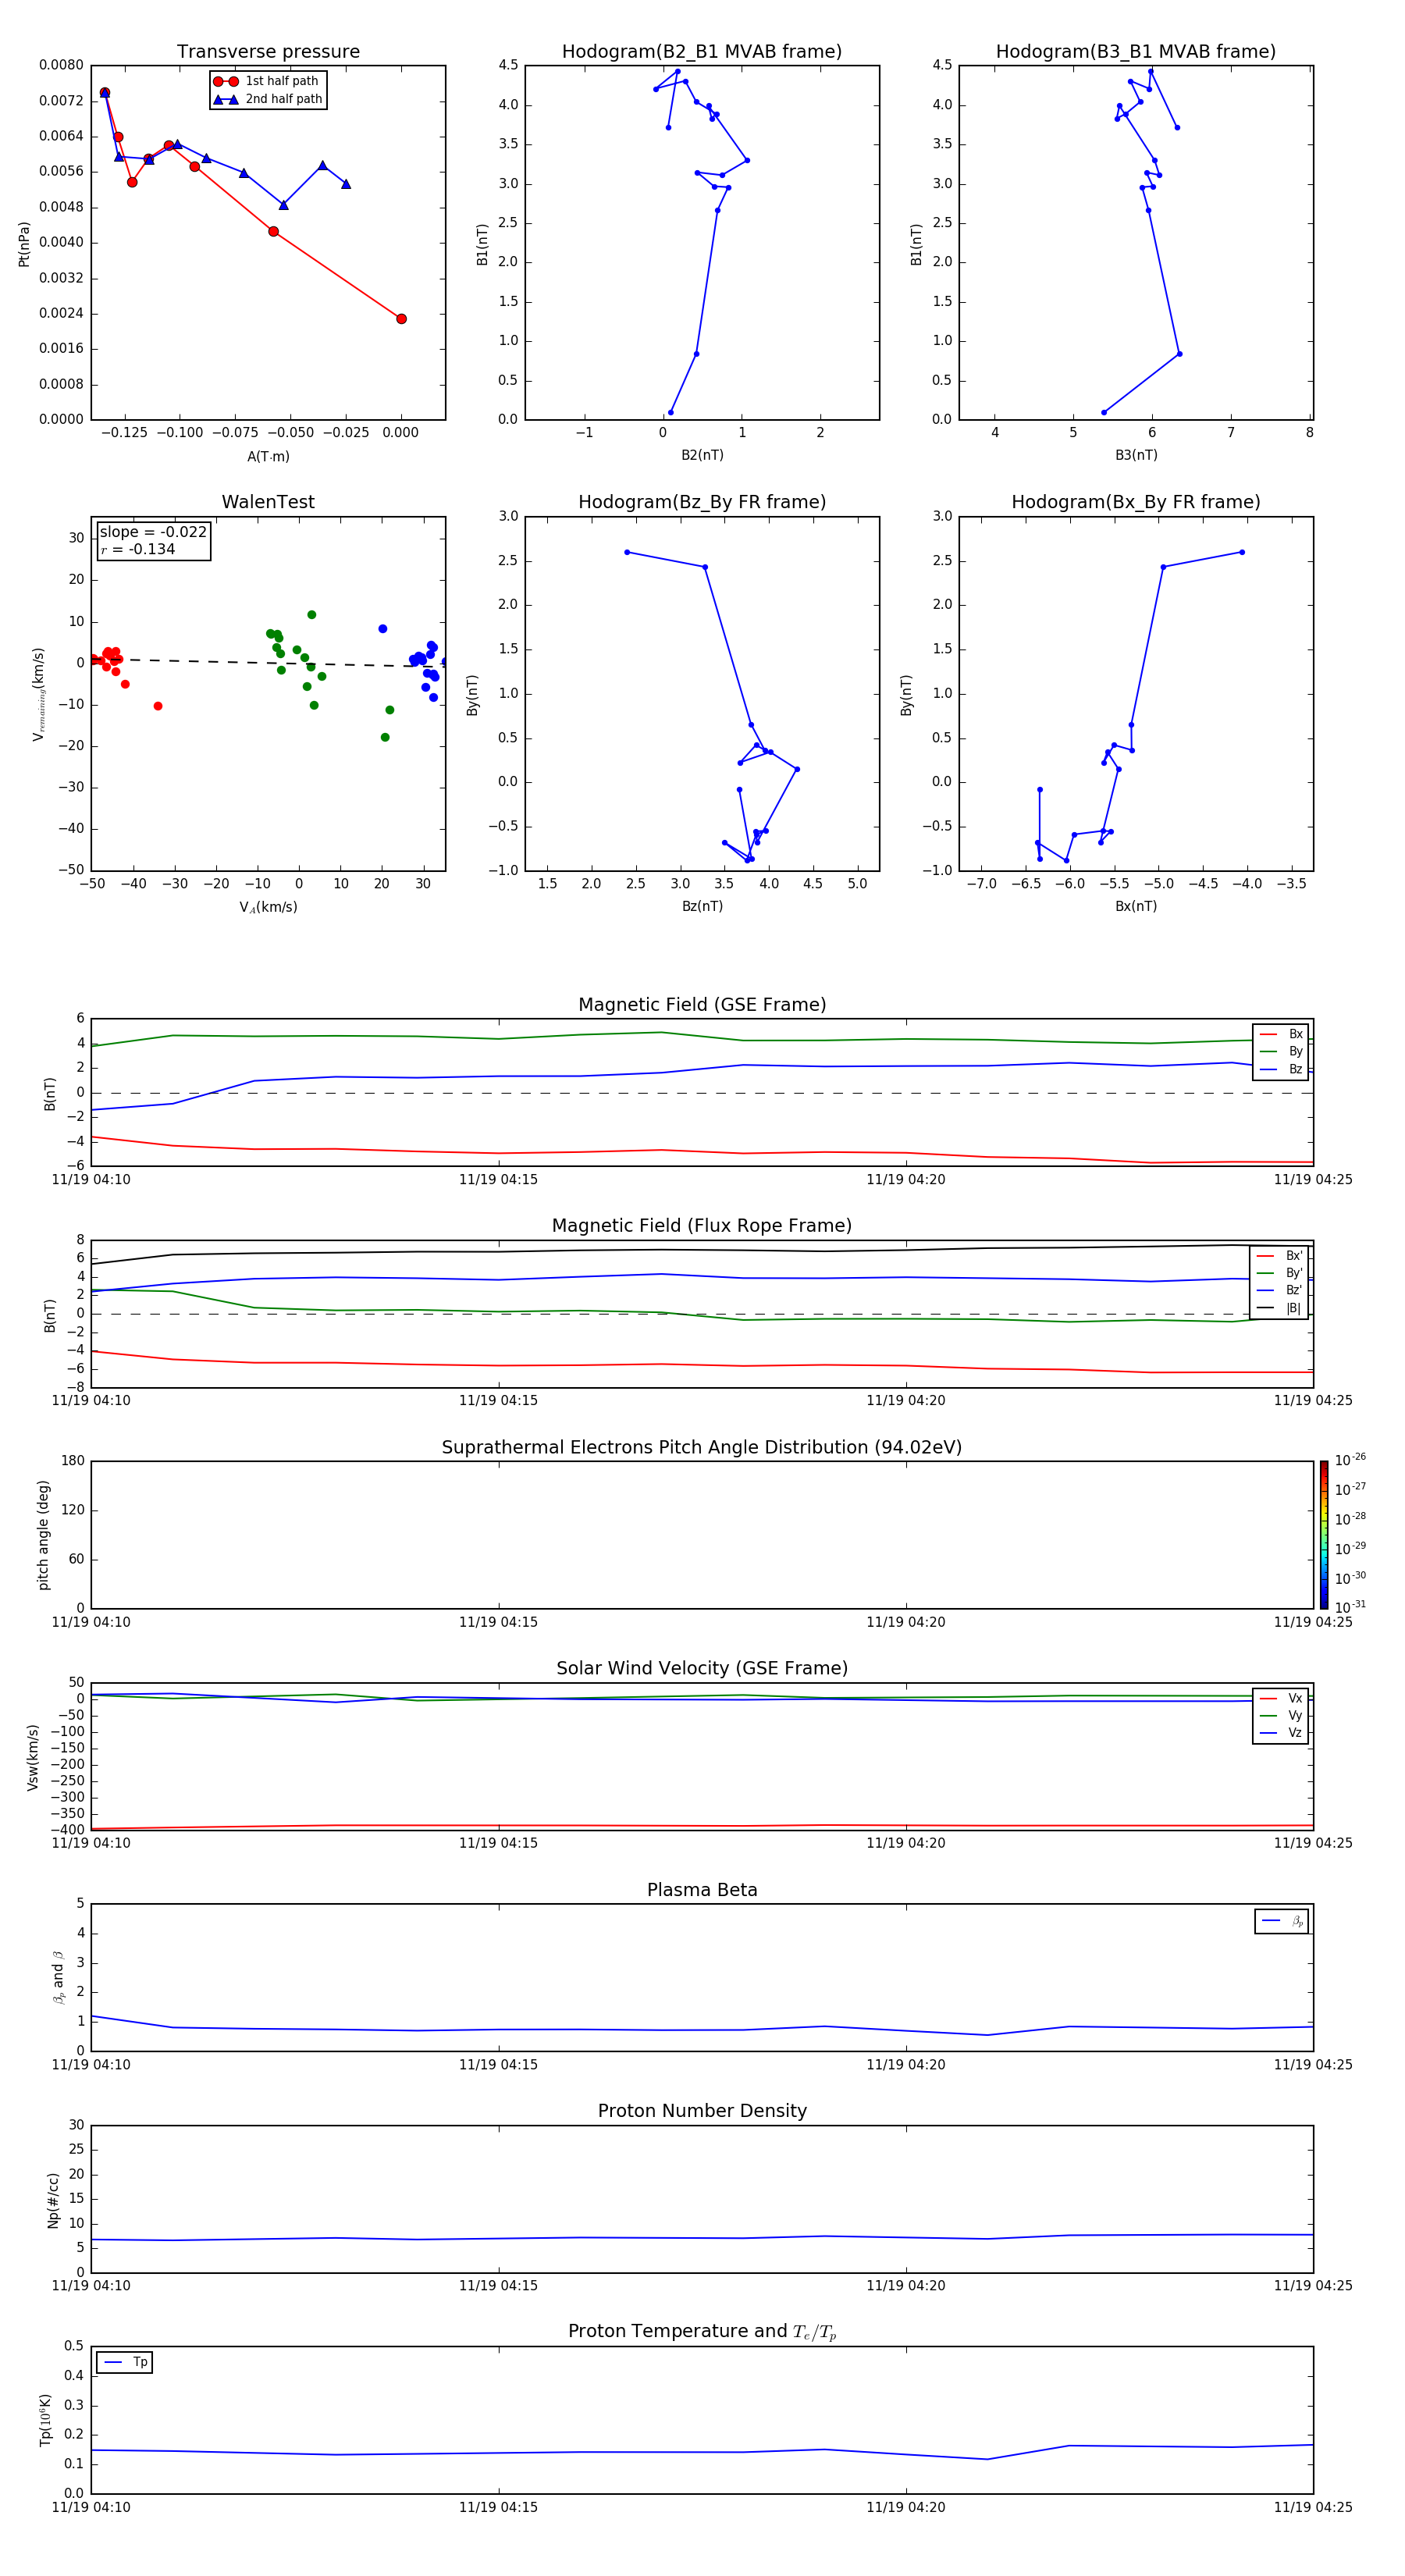
Task: Click the "B3(nT)" x-axis label
Action: pyautogui.click(x=1136, y=455)
